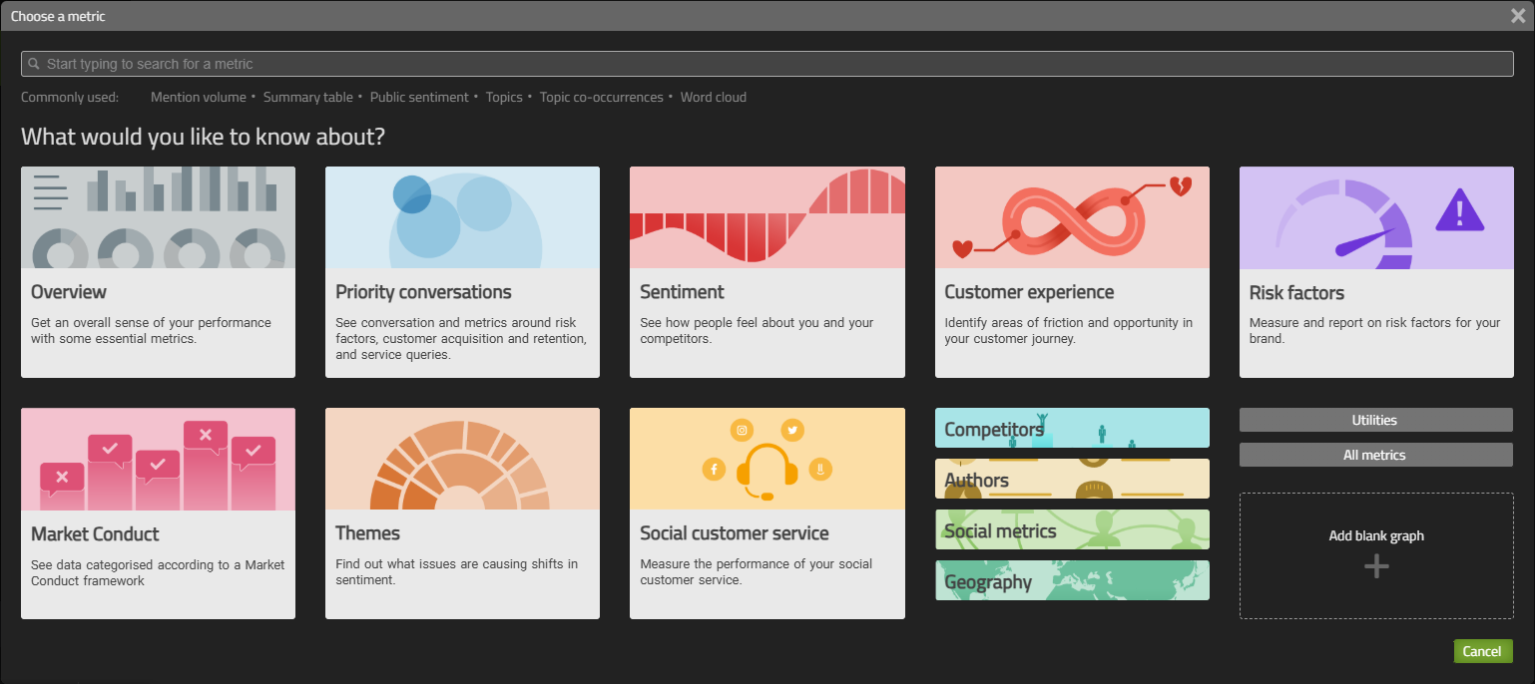
Task: Open the Geography category
Action: point(1072,580)
